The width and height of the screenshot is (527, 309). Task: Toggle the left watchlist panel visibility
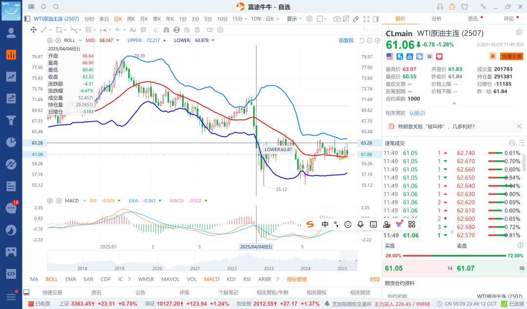(27, 19)
